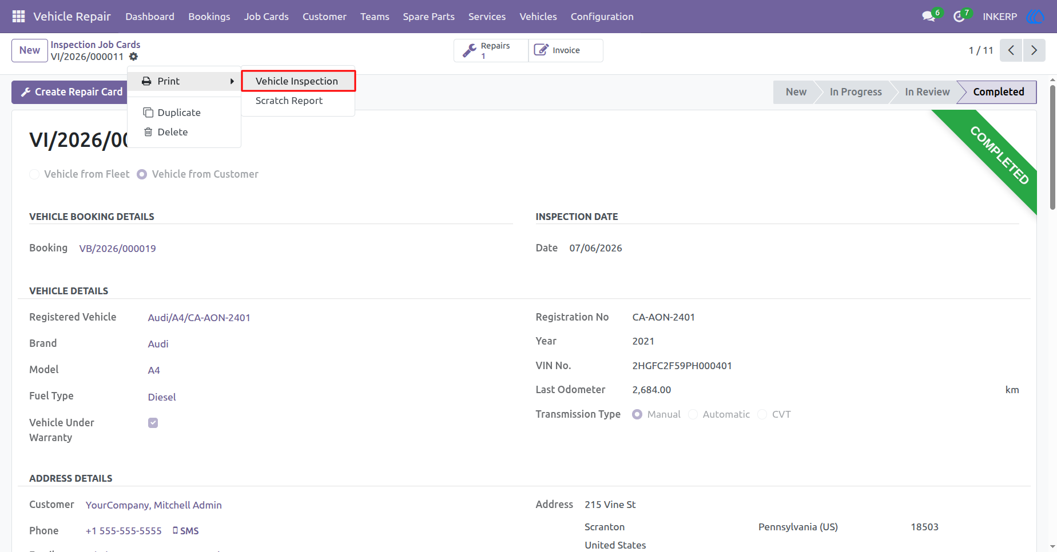Choose Vehicle Inspection print option
1057x552 pixels.
[x=298, y=81]
